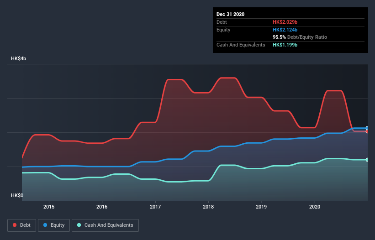375x240 pixels.
Task: Click the HK$2.124b equity value
Action: [285, 30]
